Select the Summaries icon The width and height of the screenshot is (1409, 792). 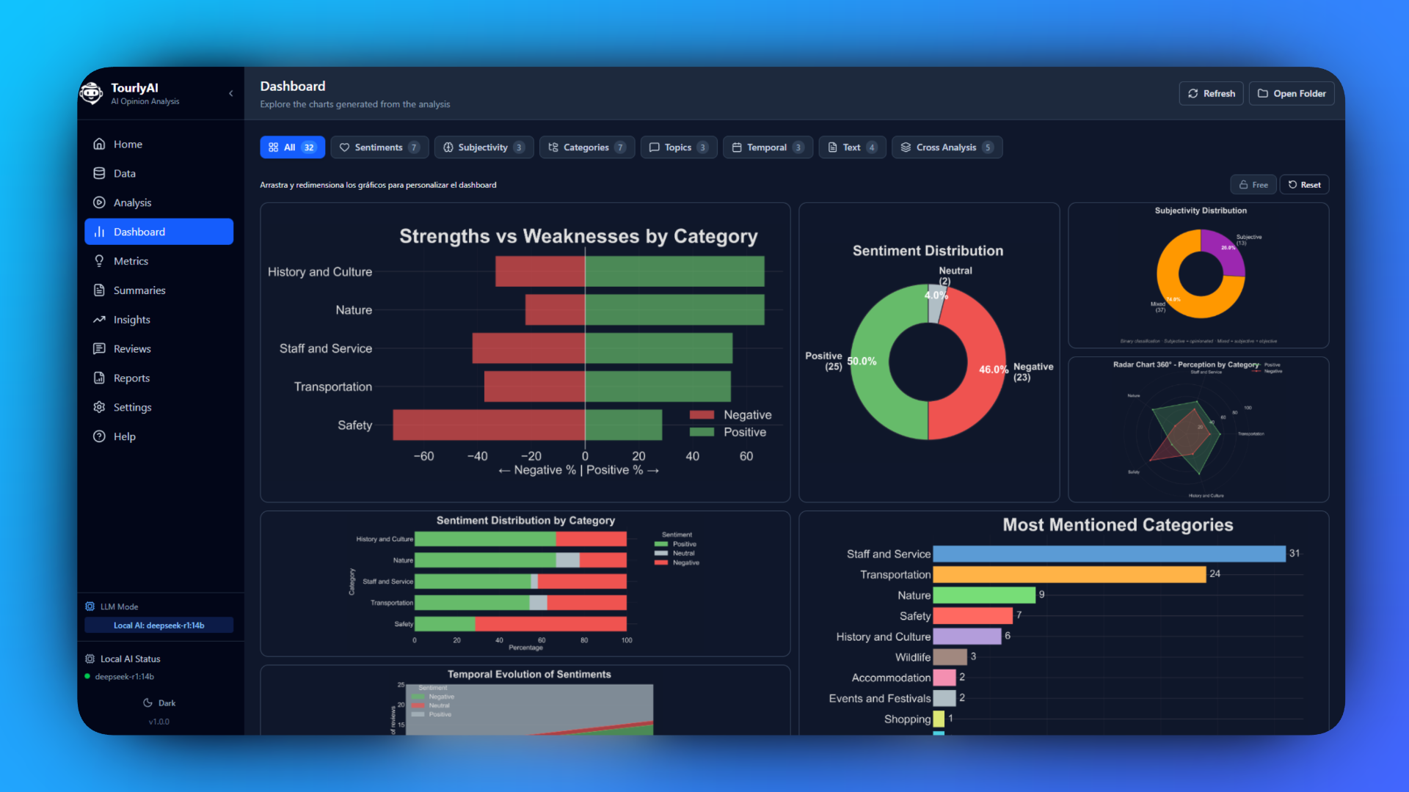tap(100, 290)
